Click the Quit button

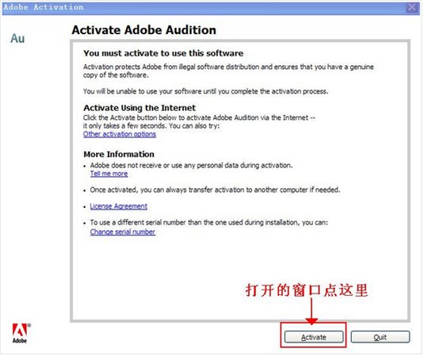[x=380, y=337]
